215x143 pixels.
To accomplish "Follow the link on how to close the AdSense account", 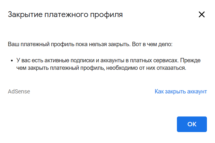I will coord(181,92).
